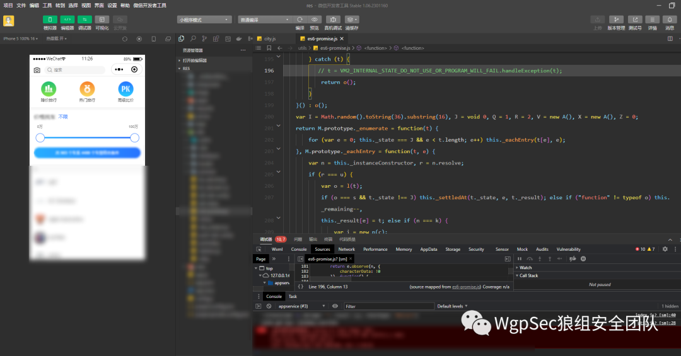Fold the function at line 201

[x=279, y=126]
